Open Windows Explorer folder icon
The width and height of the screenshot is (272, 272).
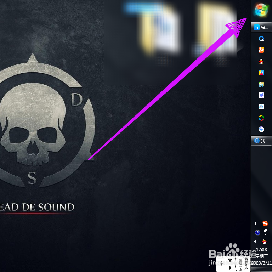261,84
